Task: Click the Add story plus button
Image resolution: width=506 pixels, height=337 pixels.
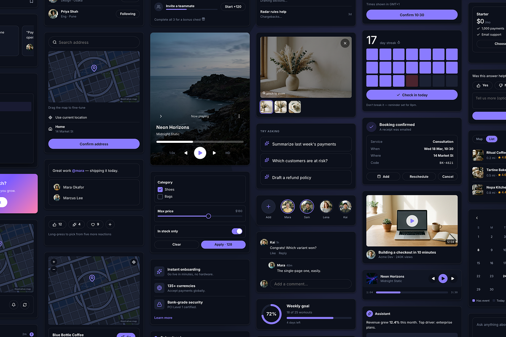Action: click(268, 206)
